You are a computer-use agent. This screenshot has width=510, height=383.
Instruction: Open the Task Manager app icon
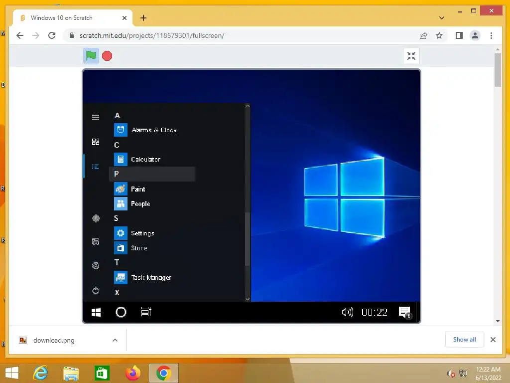click(x=121, y=277)
